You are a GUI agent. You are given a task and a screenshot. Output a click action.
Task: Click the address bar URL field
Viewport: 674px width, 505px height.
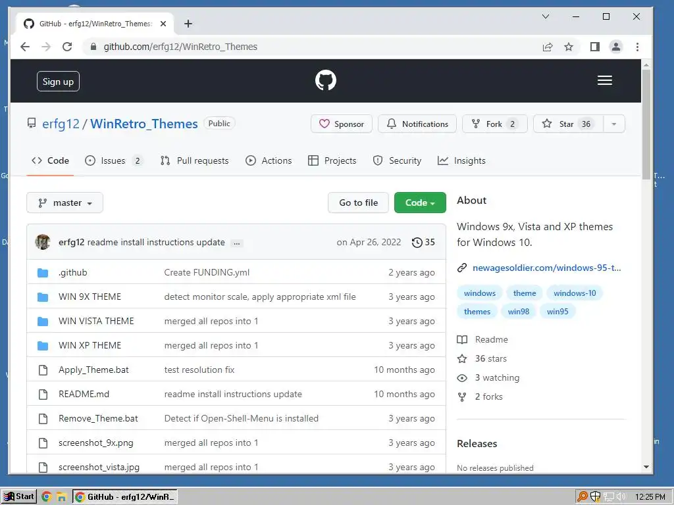(309, 47)
